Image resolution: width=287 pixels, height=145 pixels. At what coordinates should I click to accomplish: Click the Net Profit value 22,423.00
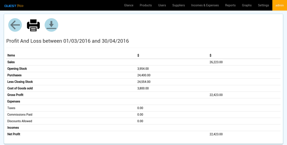point(216,134)
